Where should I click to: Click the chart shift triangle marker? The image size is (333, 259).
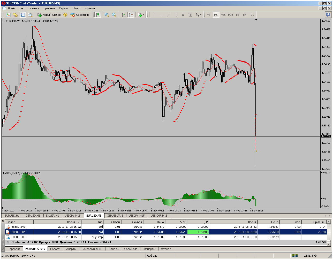tap(256, 20)
